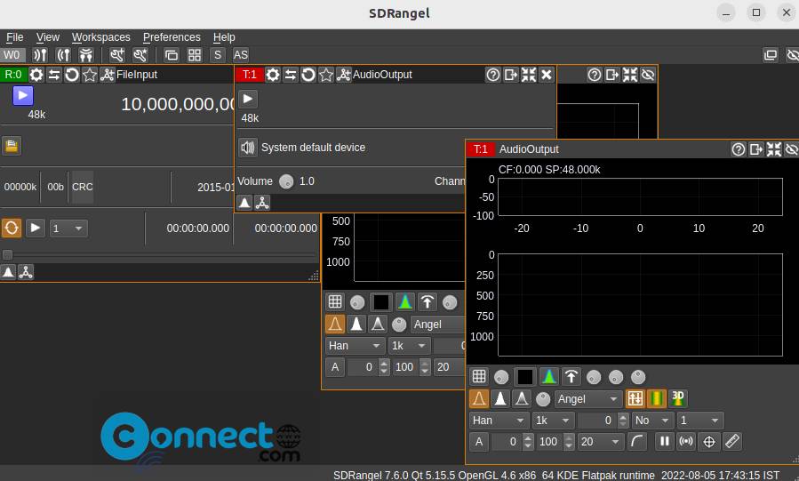Toggle the waterfall inversion button
Screen dimensions: 799x481
[x=635, y=398]
